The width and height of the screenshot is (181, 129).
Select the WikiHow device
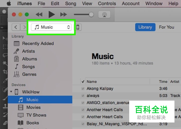(31, 92)
